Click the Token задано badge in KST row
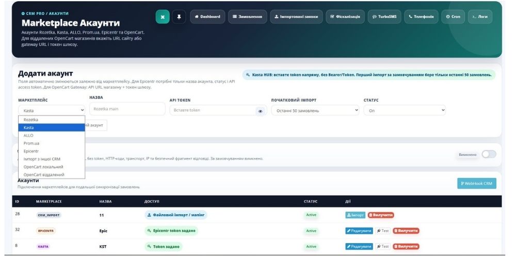 click(x=163, y=247)
